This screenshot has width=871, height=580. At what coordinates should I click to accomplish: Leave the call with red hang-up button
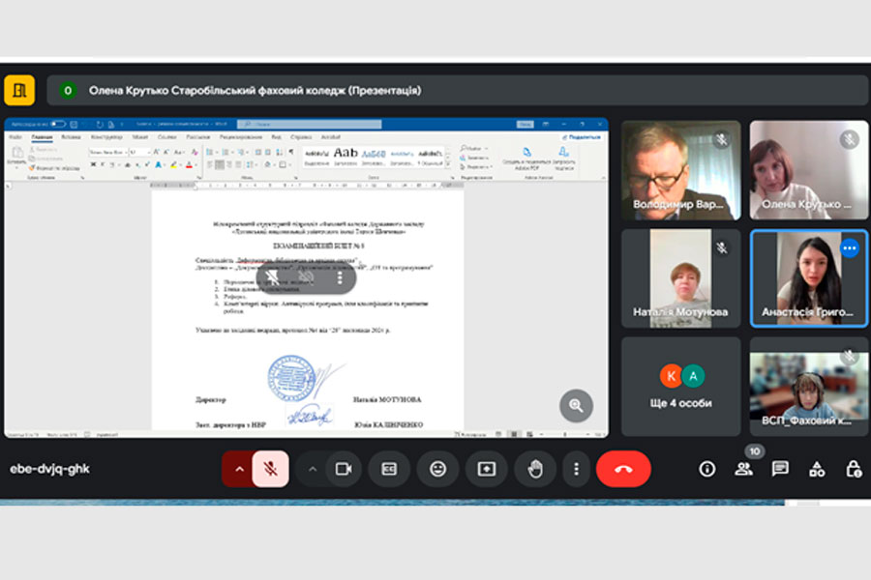623,469
